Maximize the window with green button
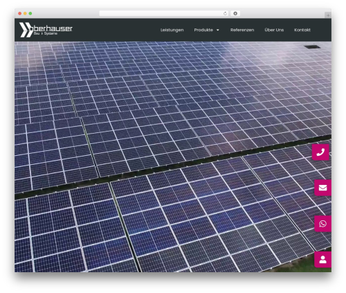This screenshot has width=346, height=293. coord(30,13)
